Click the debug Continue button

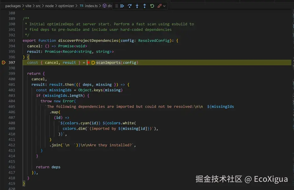pos(122,6)
